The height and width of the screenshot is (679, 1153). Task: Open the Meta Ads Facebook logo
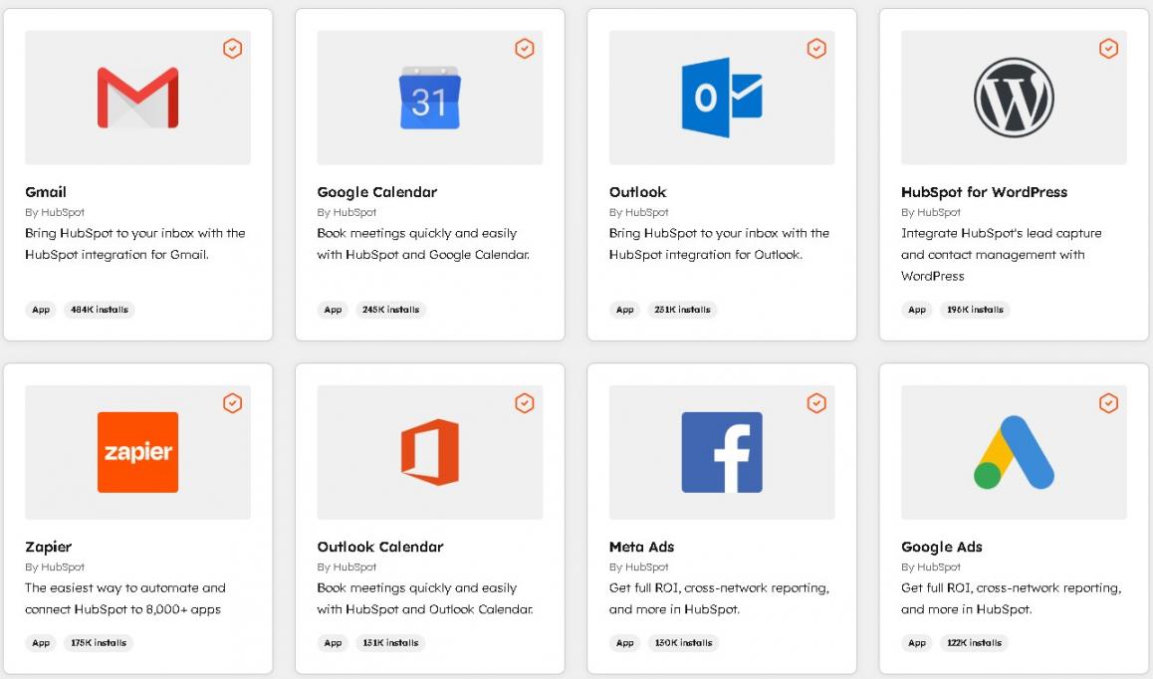tap(721, 452)
